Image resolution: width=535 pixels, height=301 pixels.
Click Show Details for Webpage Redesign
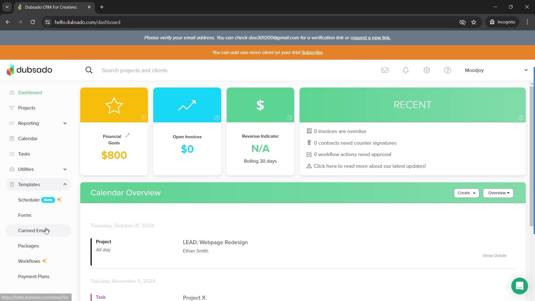(x=494, y=256)
